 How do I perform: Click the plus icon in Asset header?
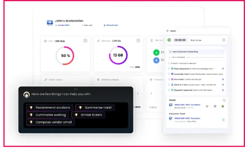tap(224, 100)
